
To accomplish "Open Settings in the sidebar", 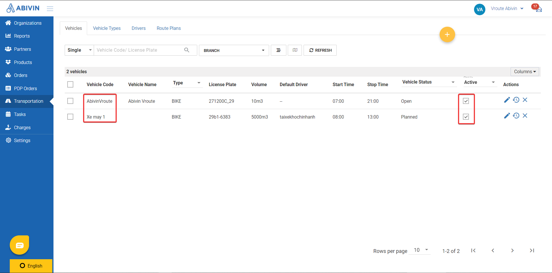I will pos(27,140).
